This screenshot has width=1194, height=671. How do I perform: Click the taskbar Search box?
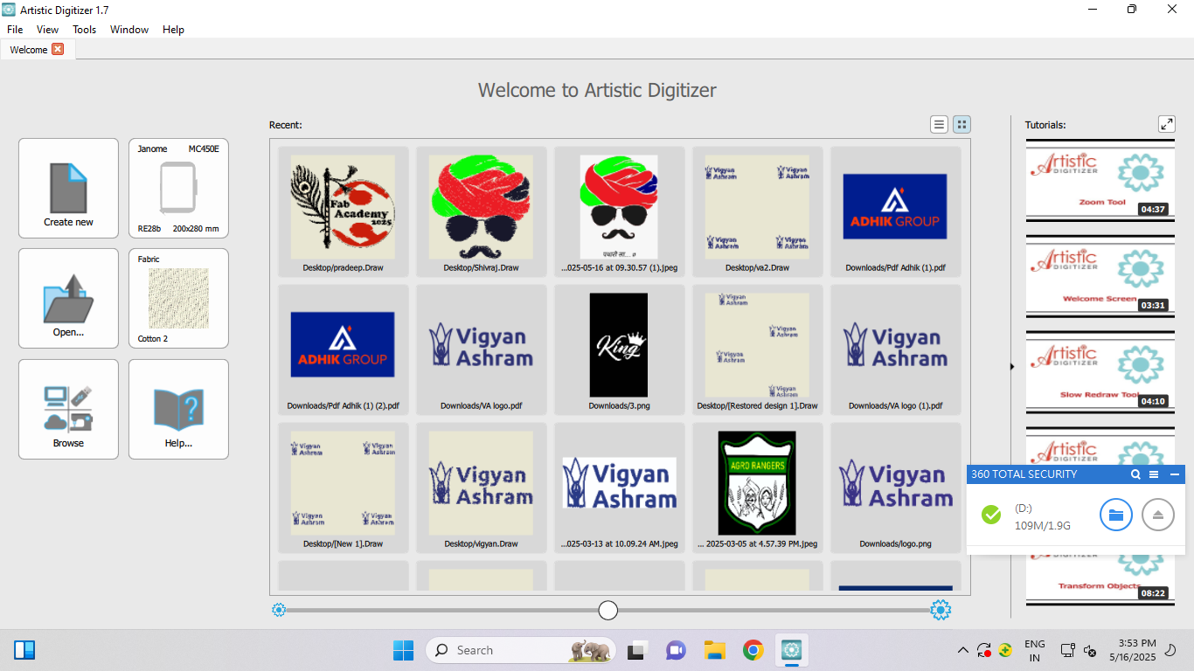click(521, 650)
